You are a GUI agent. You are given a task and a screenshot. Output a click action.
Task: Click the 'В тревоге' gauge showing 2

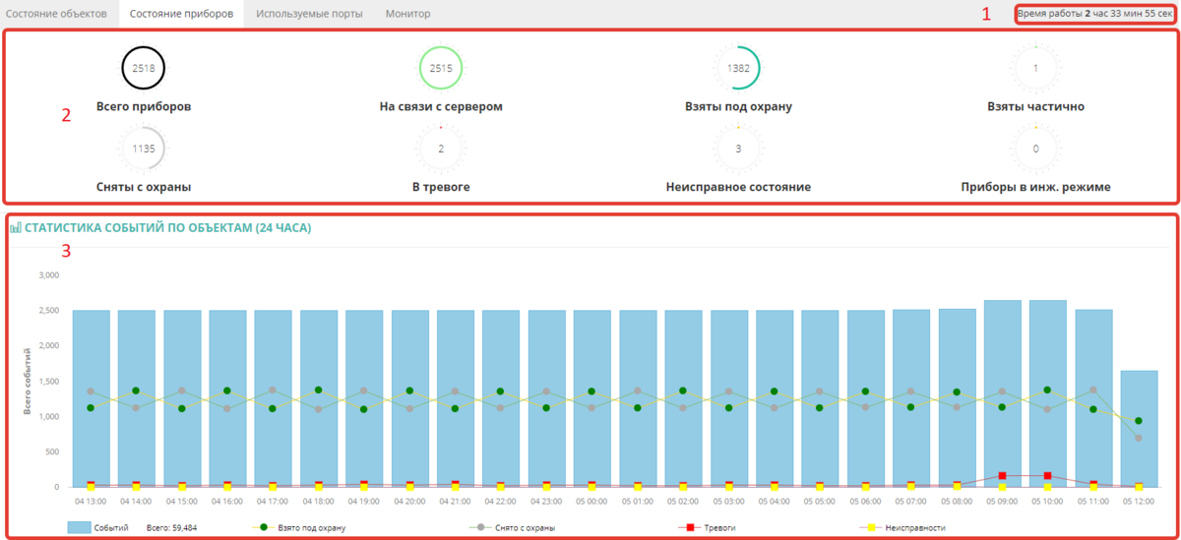coord(441,149)
